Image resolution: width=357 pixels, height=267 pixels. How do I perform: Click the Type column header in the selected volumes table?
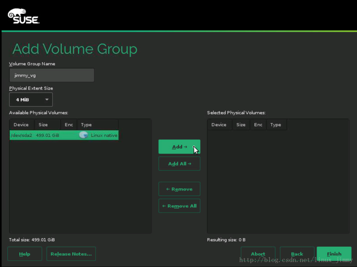[276, 125]
